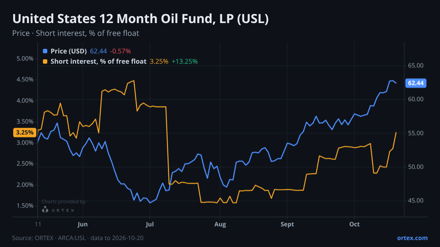Click the orange 3.25% left axis tag
This screenshot has width=440, height=247.
(25, 132)
